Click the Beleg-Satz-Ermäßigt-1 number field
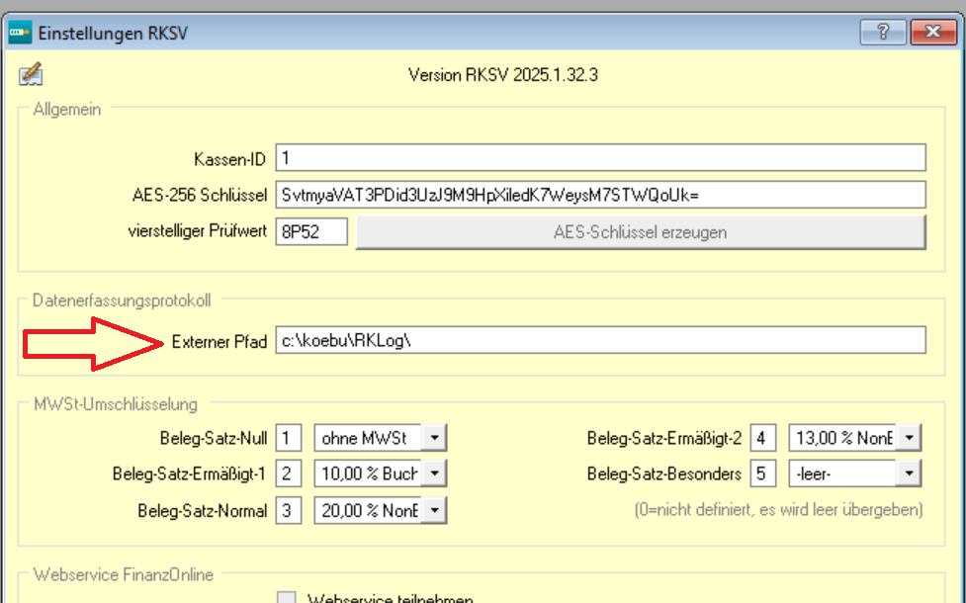Viewport: 966px width, 603px height. [x=289, y=474]
